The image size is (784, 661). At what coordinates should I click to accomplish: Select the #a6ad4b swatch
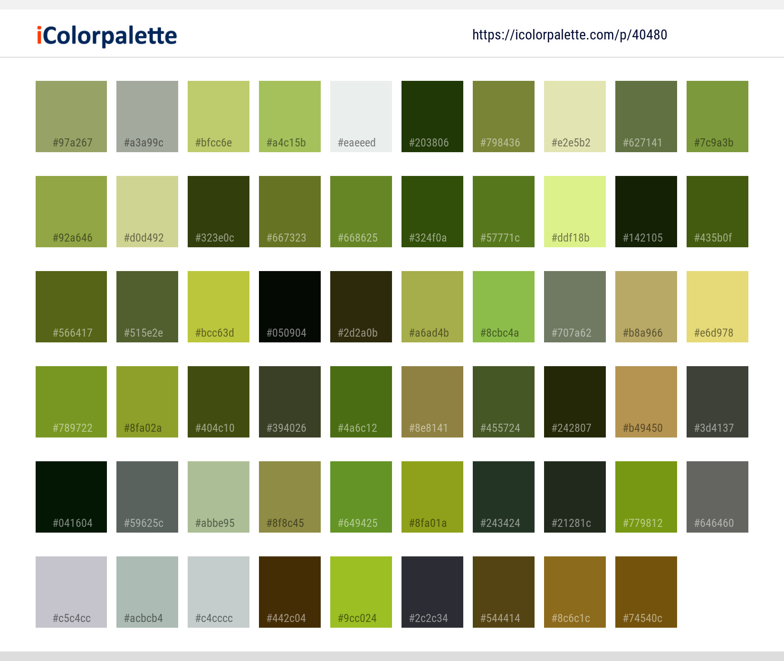[x=432, y=307]
